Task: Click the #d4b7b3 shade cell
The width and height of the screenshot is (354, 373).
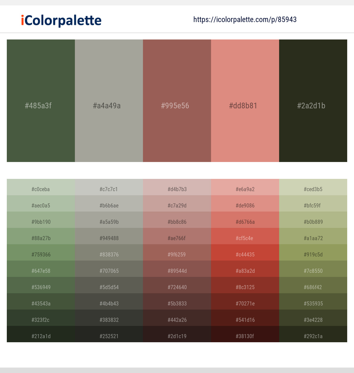Action: point(177,189)
